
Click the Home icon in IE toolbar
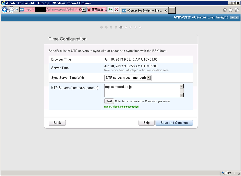(x=225, y=10)
